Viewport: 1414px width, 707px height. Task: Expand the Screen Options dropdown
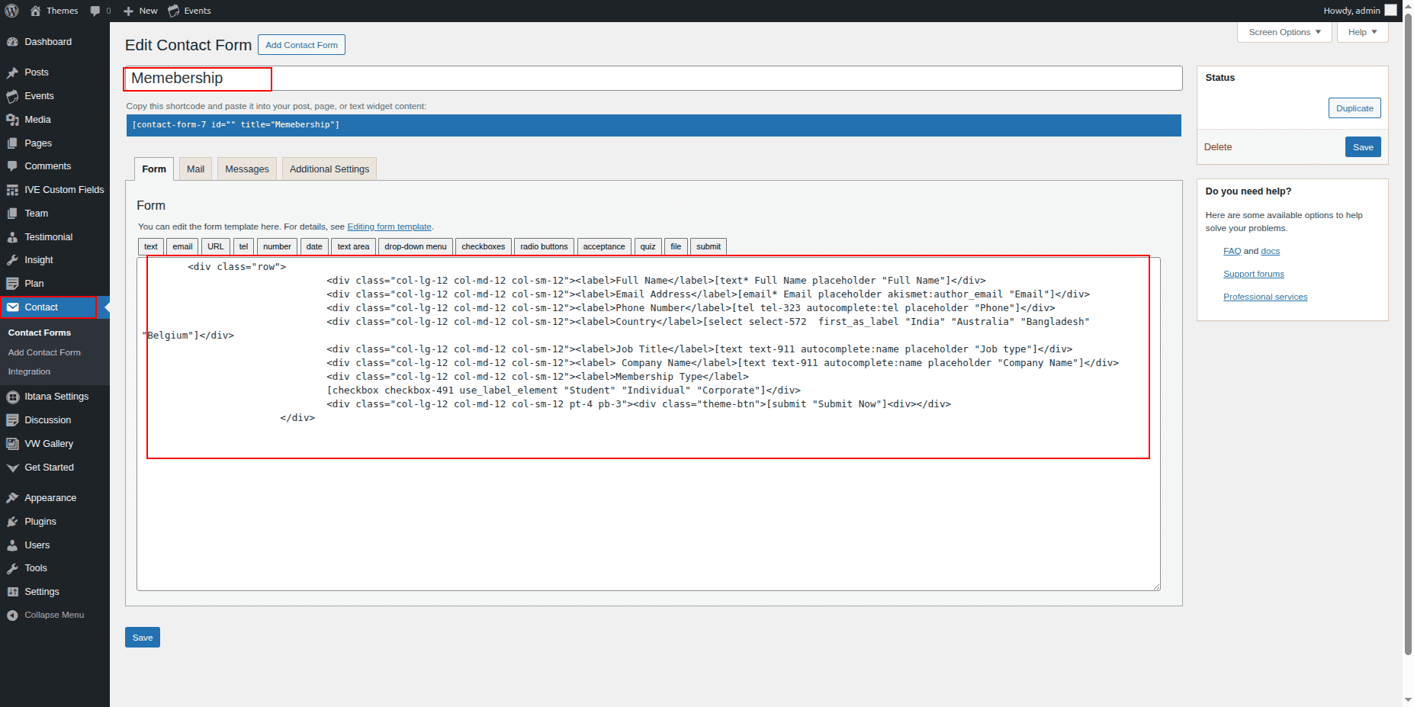coord(1284,32)
